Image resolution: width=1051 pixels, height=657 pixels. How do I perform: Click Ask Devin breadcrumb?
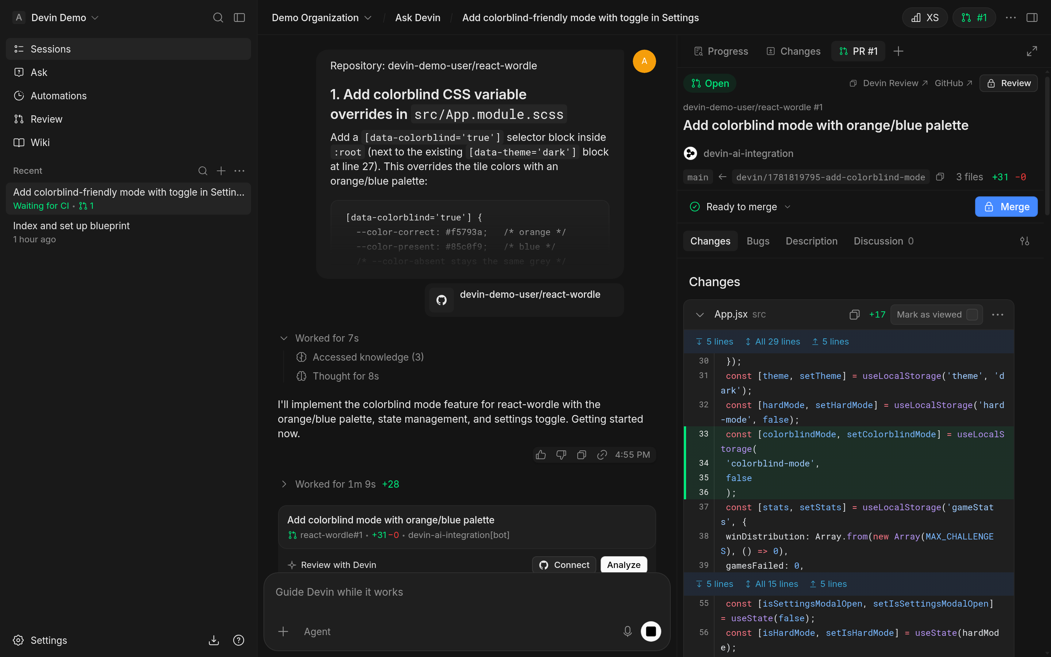coord(417,18)
